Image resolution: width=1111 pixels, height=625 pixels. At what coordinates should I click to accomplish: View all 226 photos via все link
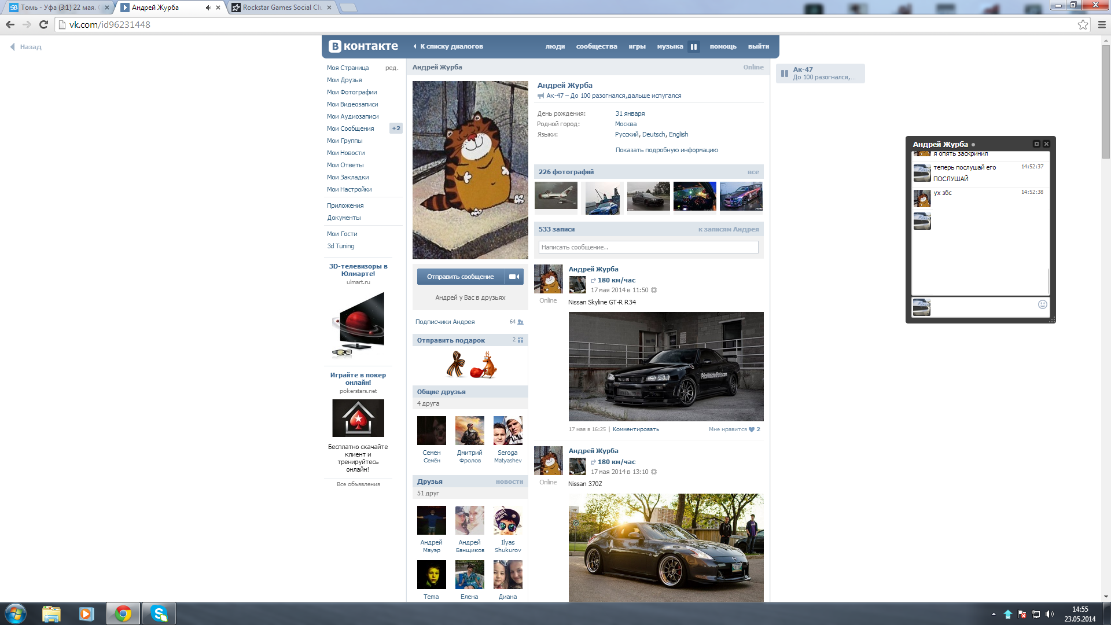[x=753, y=172]
